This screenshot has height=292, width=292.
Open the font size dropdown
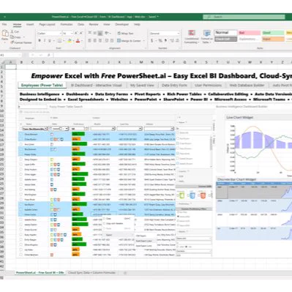(x=72, y=33)
